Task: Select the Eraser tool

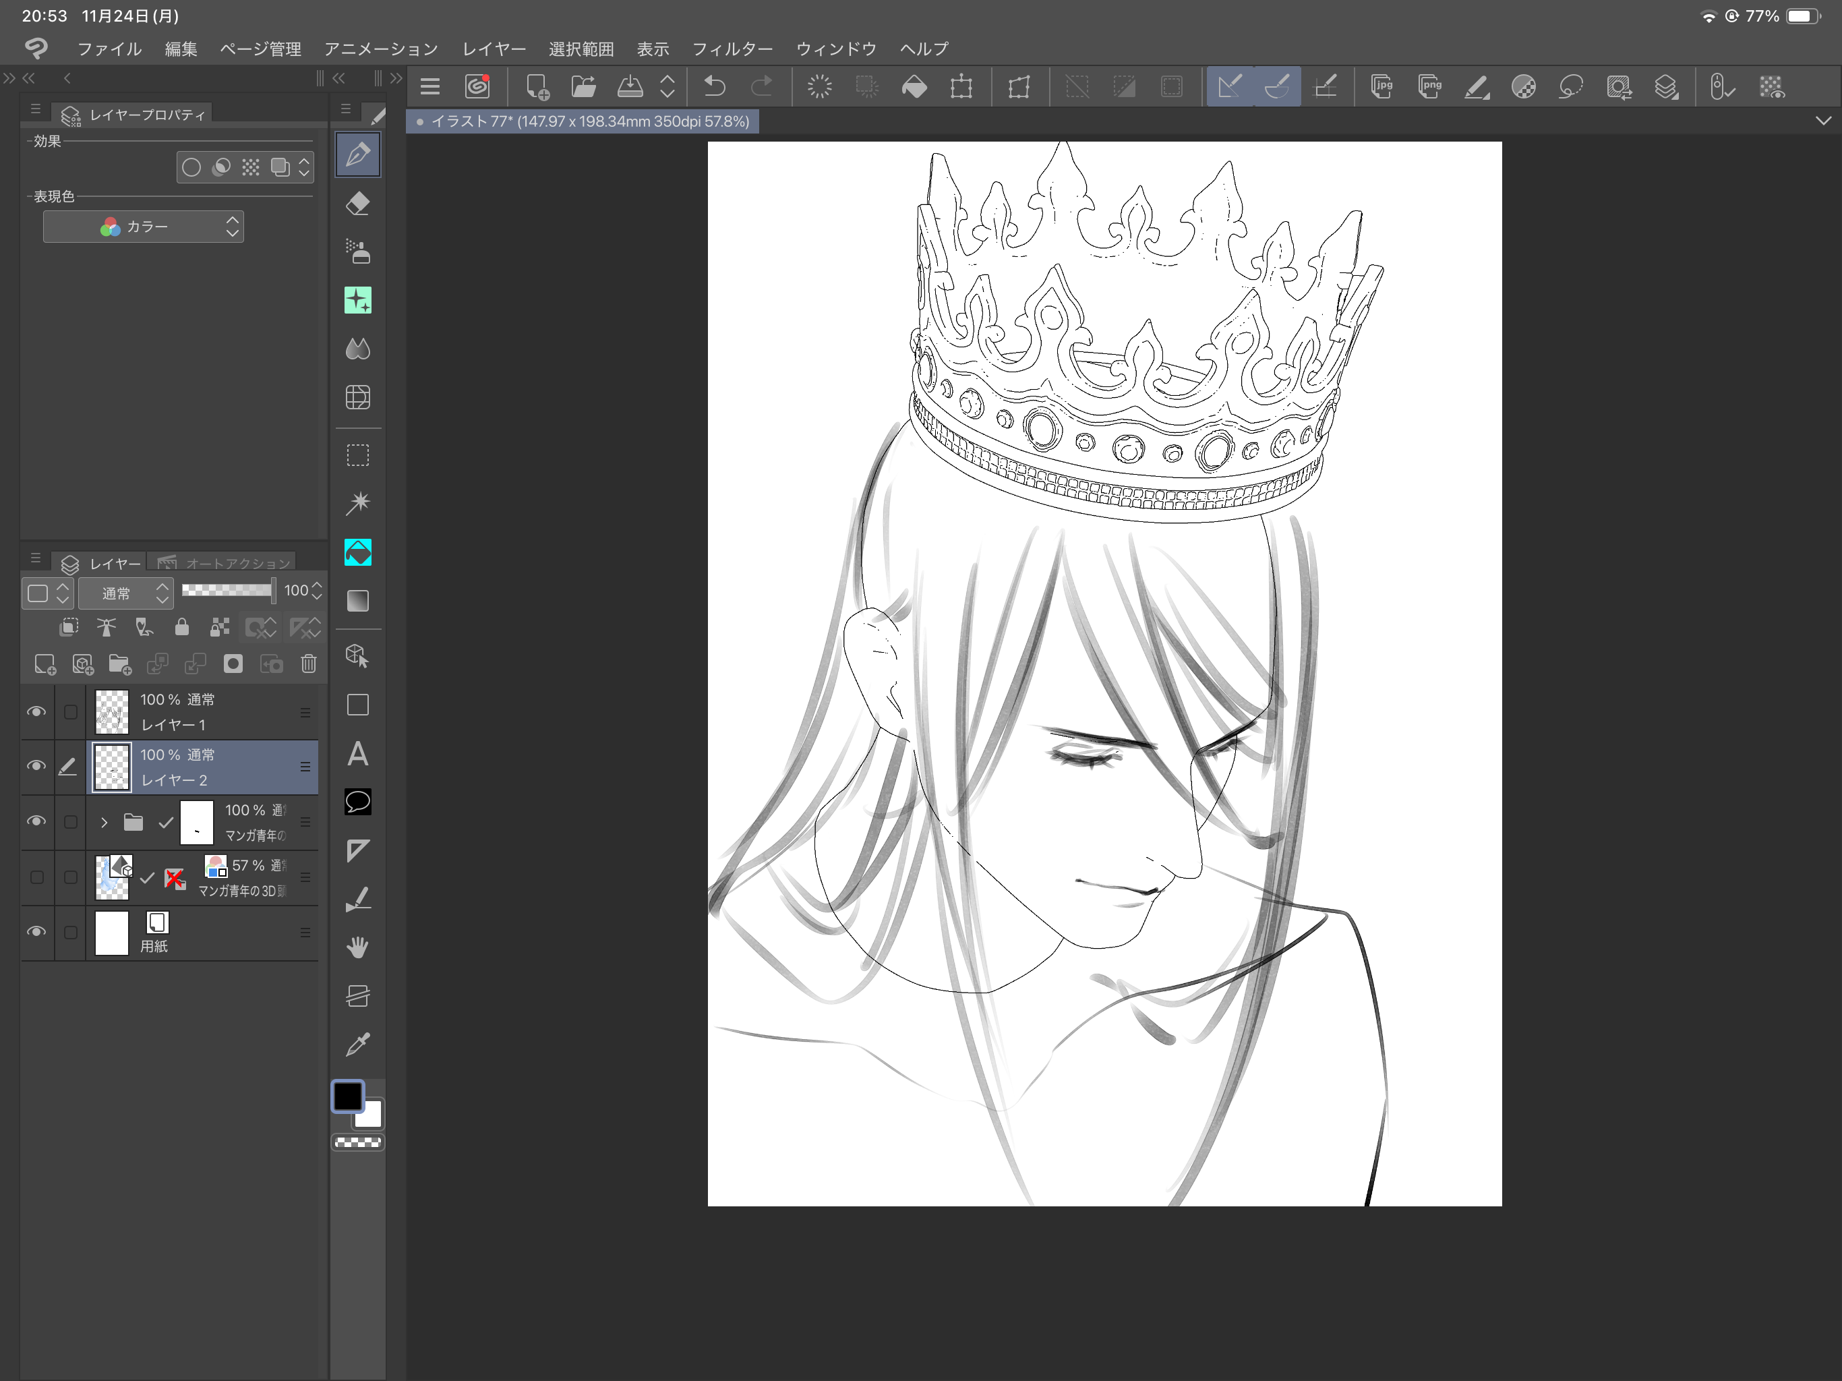Action: pyautogui.click(x=358, y=204)
